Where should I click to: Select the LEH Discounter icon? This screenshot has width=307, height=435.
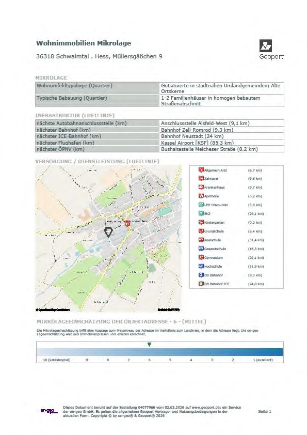coord(201,205)
